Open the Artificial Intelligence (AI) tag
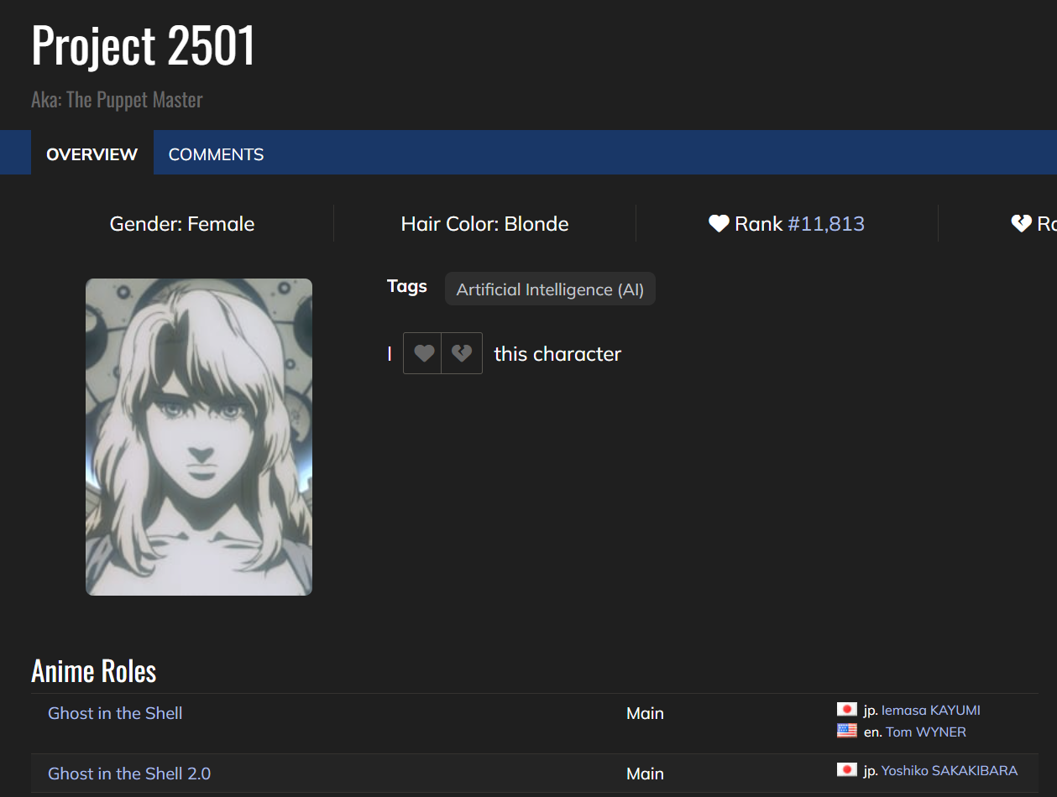Viewport: 1057px width, 797px height. [550, 289]
